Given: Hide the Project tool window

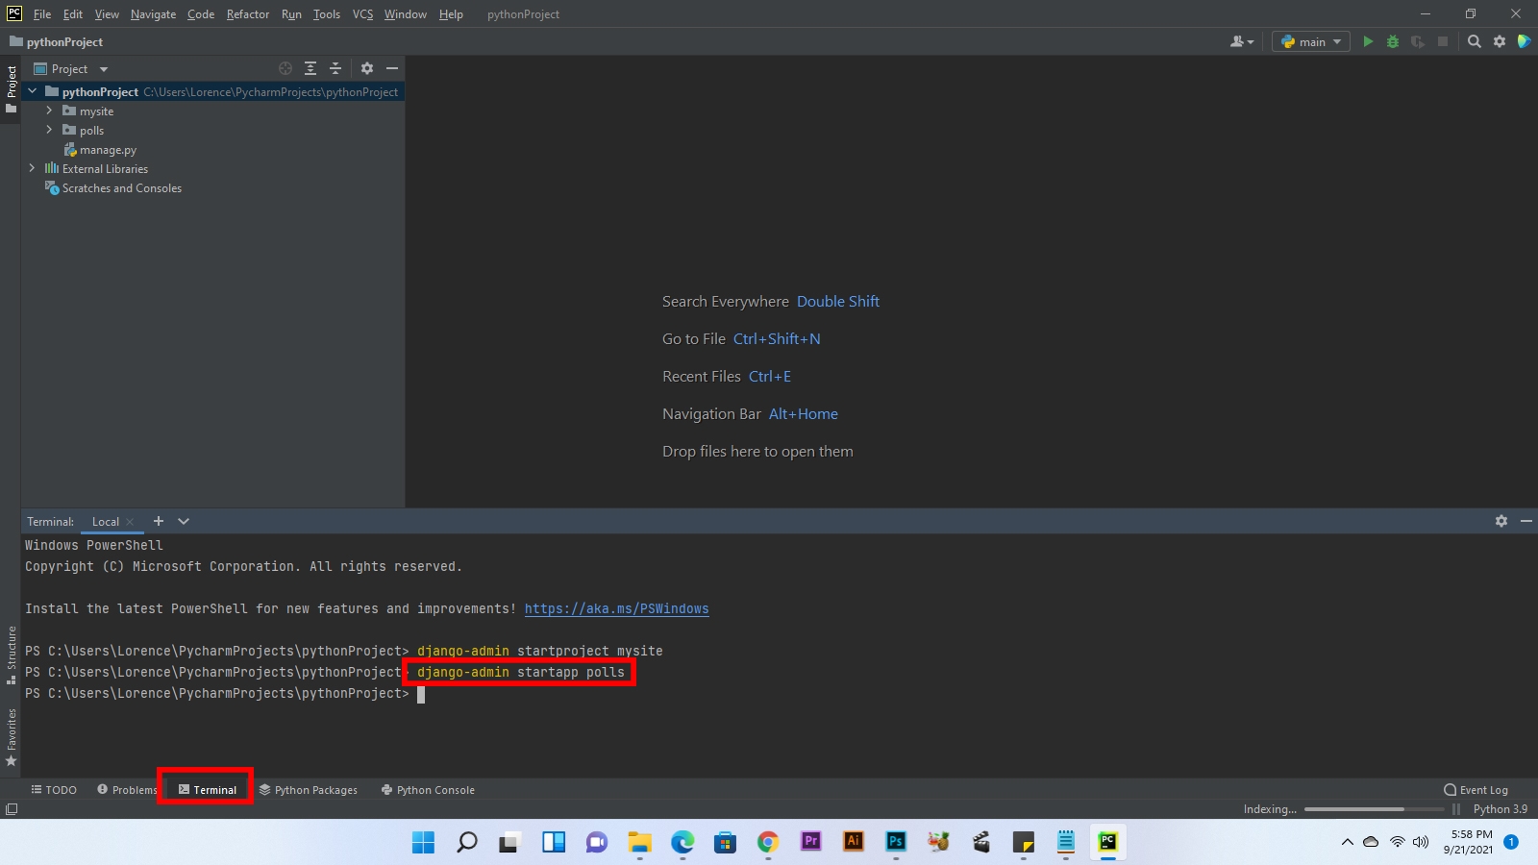Looking at the screenshot, I should [x=393, y=68].
